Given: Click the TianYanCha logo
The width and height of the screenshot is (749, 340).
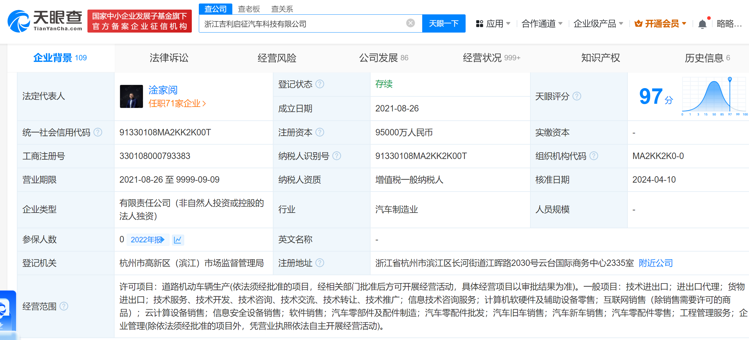Looking at the screenshot, I should [x=45, y=21].
